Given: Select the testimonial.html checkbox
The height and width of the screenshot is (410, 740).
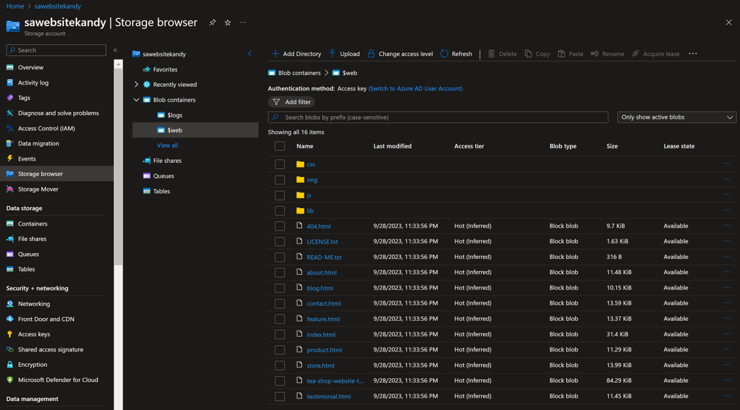Looking at the screenshot, I should click(280, 396).
